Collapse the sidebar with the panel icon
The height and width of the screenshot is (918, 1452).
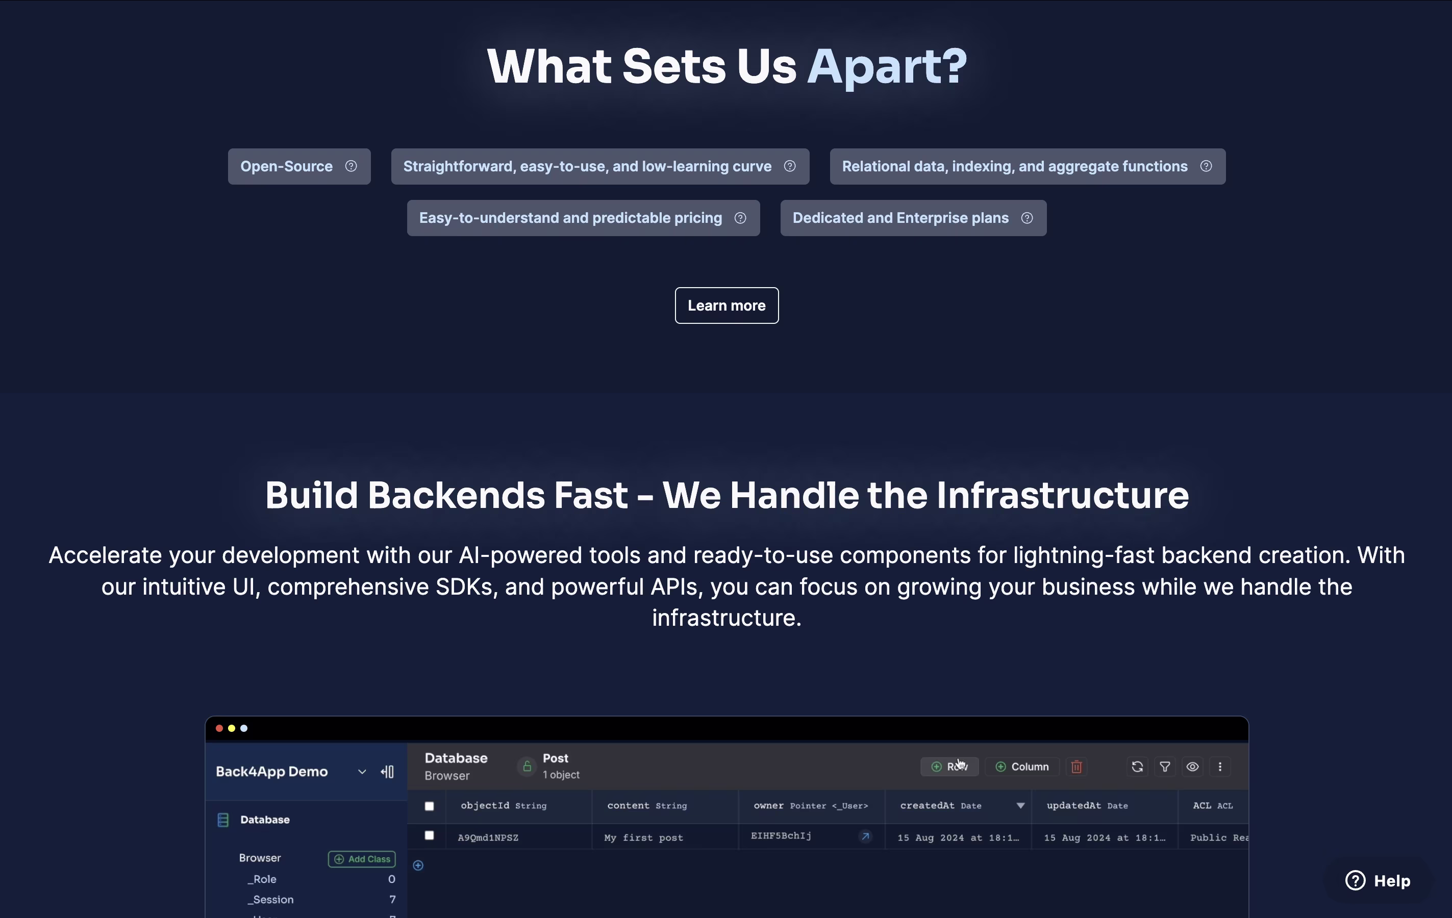387,772
